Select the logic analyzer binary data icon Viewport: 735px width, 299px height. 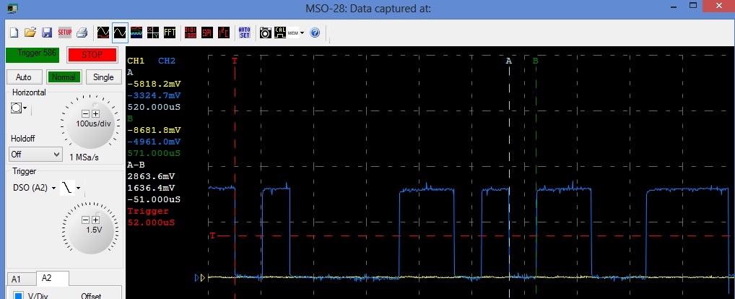(190, 32)
